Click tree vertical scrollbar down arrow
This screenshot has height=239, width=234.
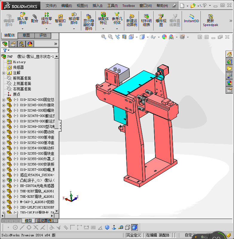[x=57, y=211]
